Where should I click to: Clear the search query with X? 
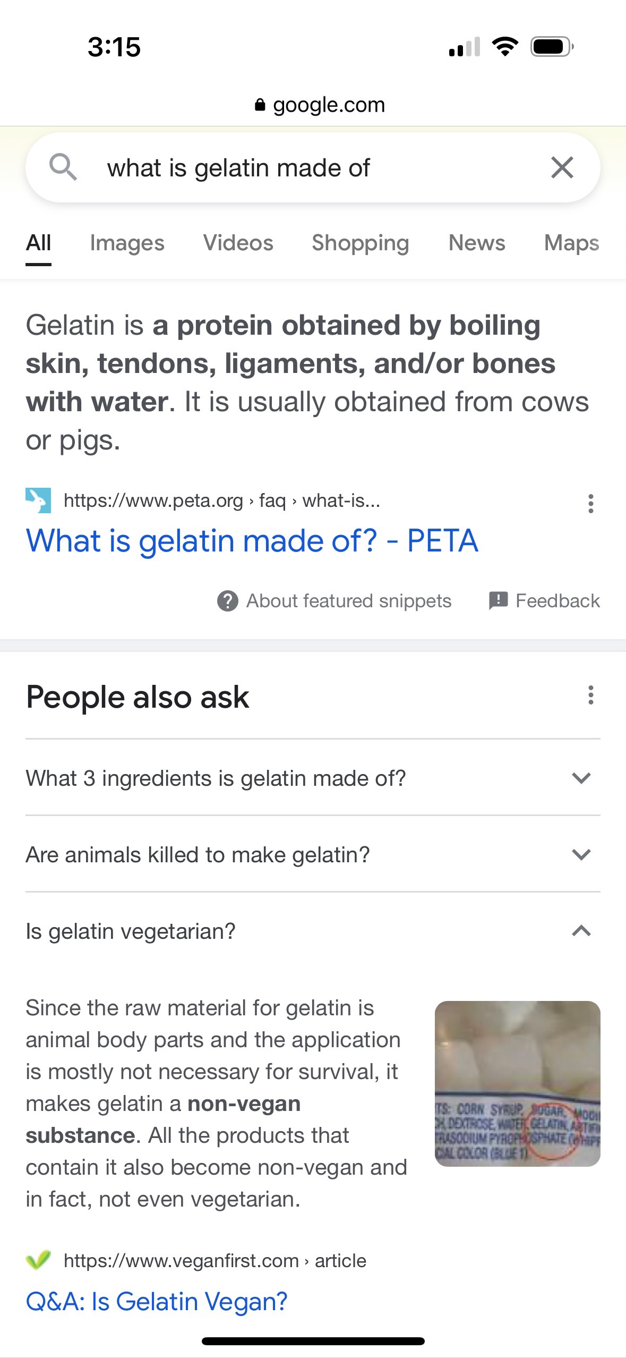click(562, 167)
